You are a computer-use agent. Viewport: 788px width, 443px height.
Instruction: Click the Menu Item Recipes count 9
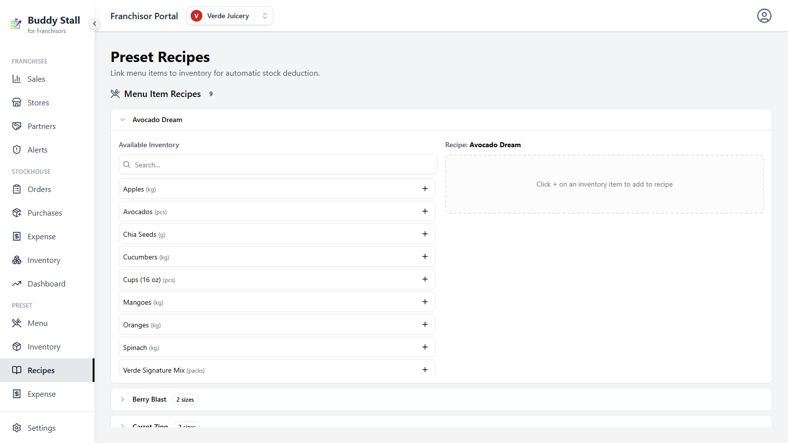211,94
